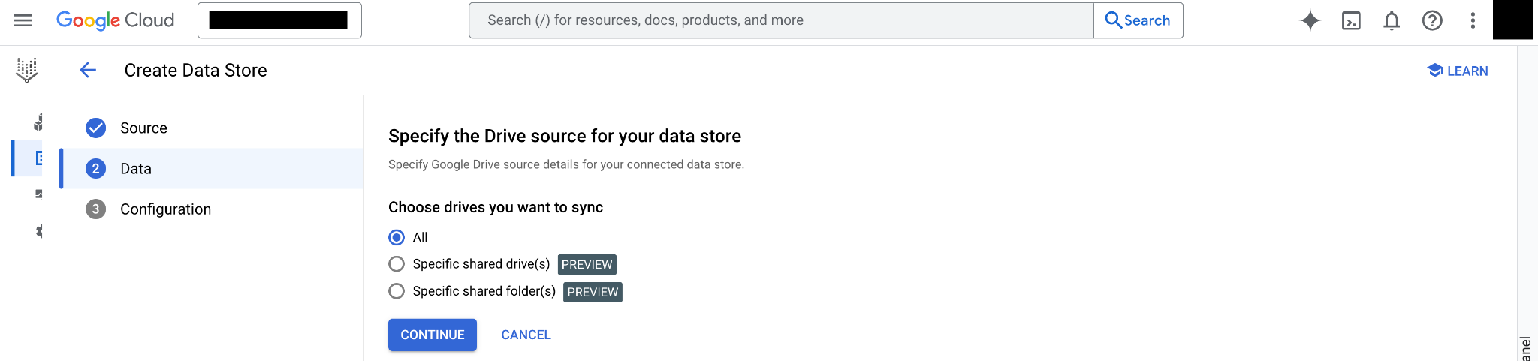
Task: Select 'Specific shared drive(s)' radio option
Action: point(397,264)
